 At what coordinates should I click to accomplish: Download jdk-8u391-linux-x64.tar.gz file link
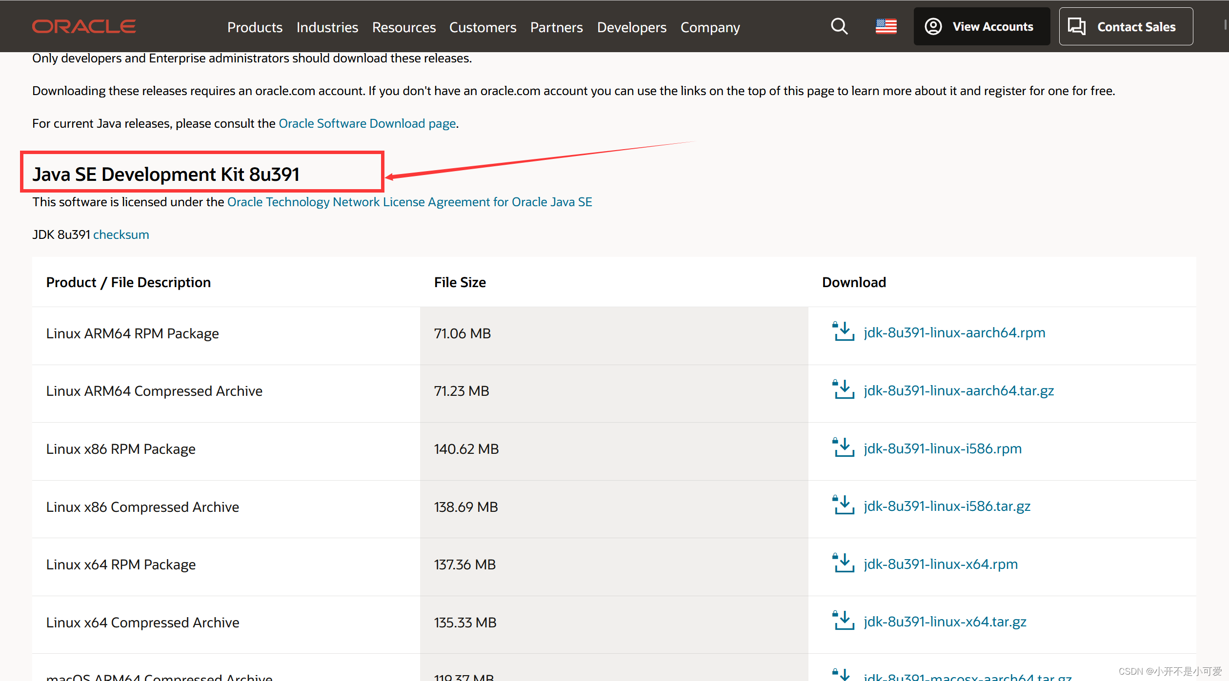pos(945,622)
